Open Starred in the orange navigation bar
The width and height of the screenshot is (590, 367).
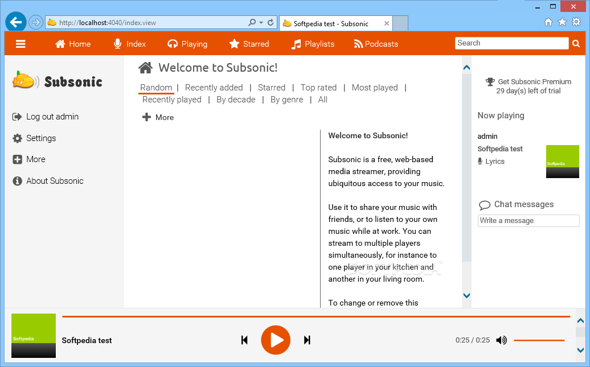click(249, 44)
